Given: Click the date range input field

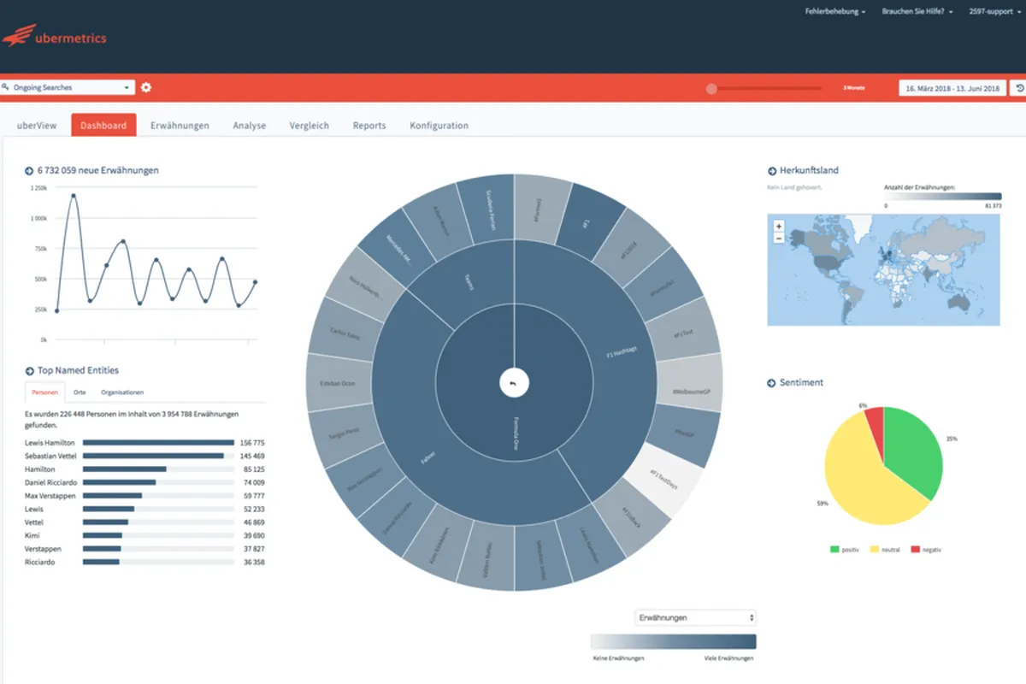Looking at the screenshot, I should click(952, 88).
